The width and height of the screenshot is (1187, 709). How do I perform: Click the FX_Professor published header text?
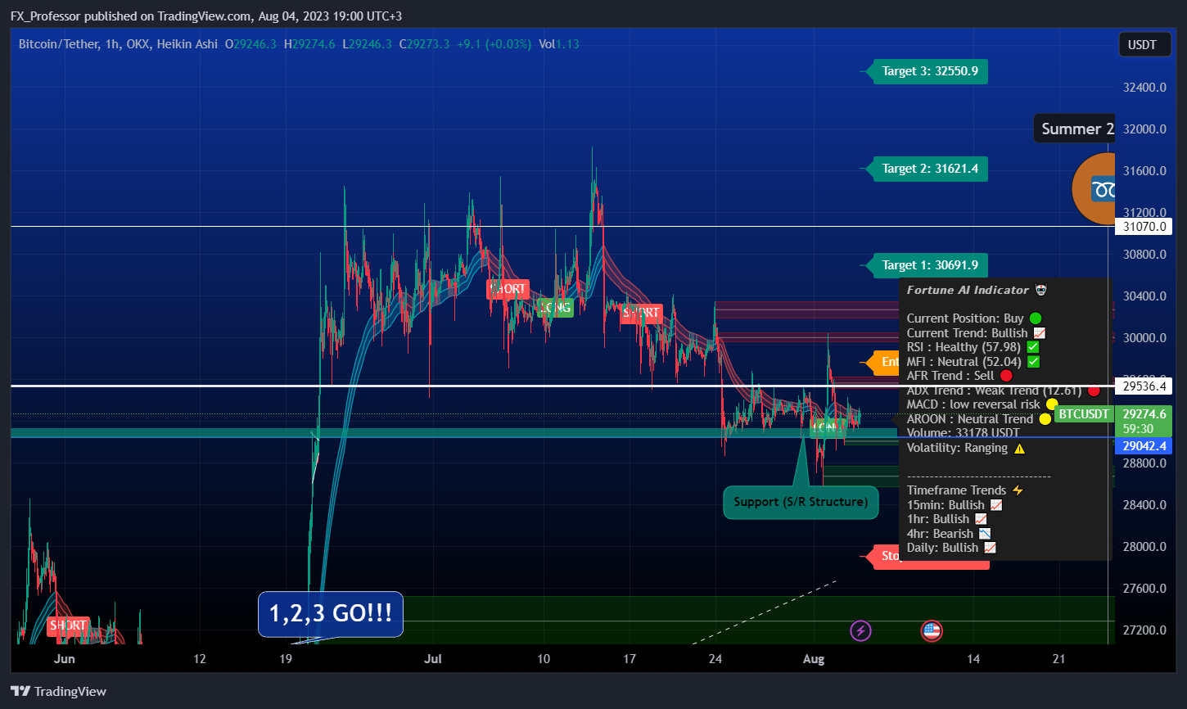point(205,16)
